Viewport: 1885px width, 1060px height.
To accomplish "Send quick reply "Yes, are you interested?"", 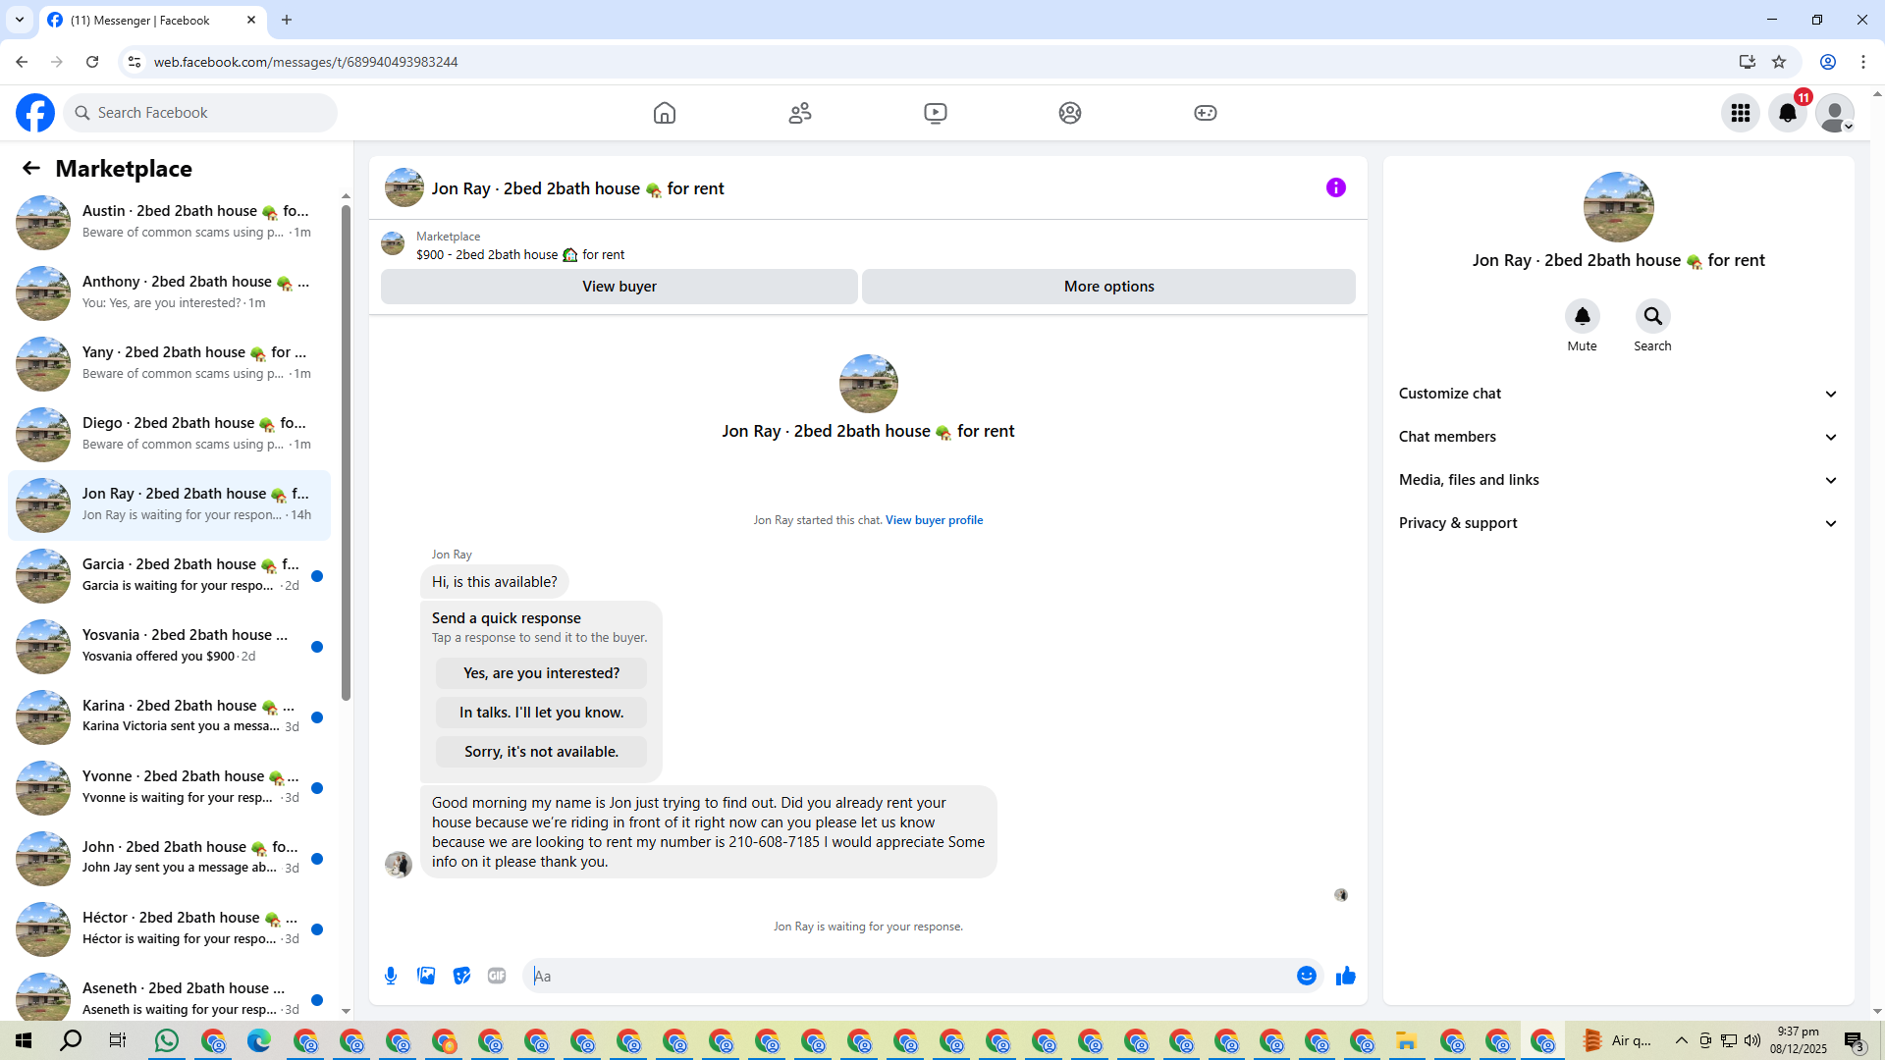I will pyautogui.click(x=542, y=673).
